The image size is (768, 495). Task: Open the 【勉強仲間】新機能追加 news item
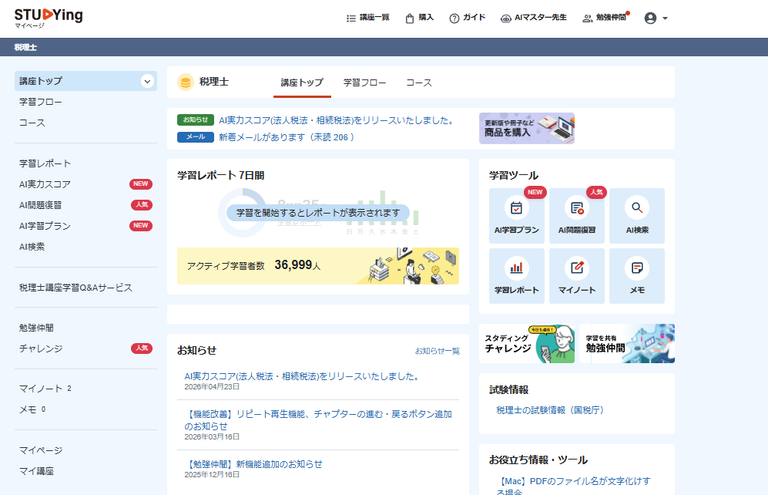point(253,464)
